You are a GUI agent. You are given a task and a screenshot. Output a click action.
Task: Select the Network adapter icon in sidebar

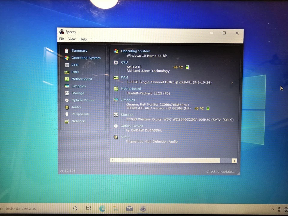(67, 121)
